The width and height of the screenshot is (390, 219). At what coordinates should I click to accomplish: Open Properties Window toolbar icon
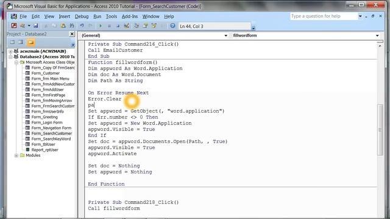[x=145, y=26]
